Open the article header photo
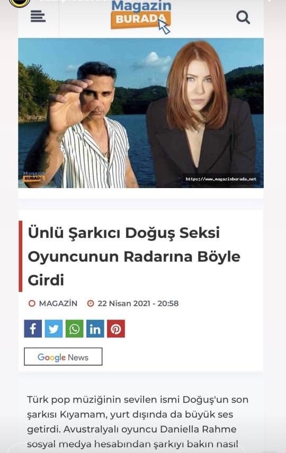286x453 pixels. tap(141, 113)
